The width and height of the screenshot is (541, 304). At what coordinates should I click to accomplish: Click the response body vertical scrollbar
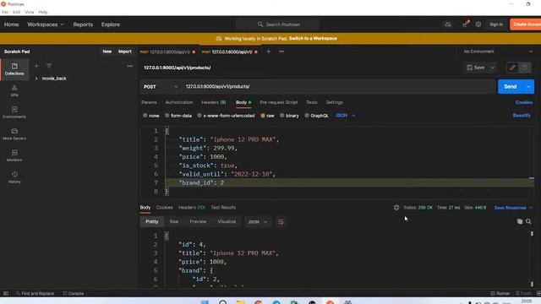coord(532,258)
